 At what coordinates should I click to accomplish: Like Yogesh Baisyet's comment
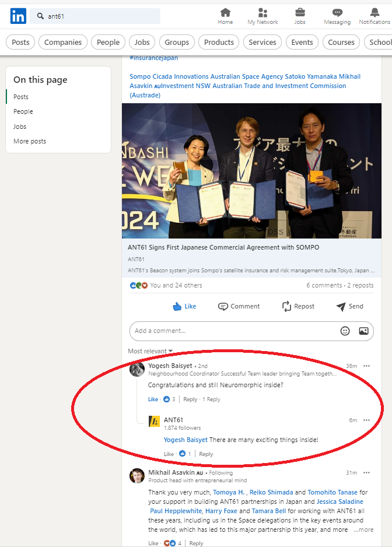[153, 399]
